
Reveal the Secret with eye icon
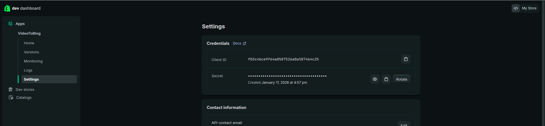[x=375, y=79]
